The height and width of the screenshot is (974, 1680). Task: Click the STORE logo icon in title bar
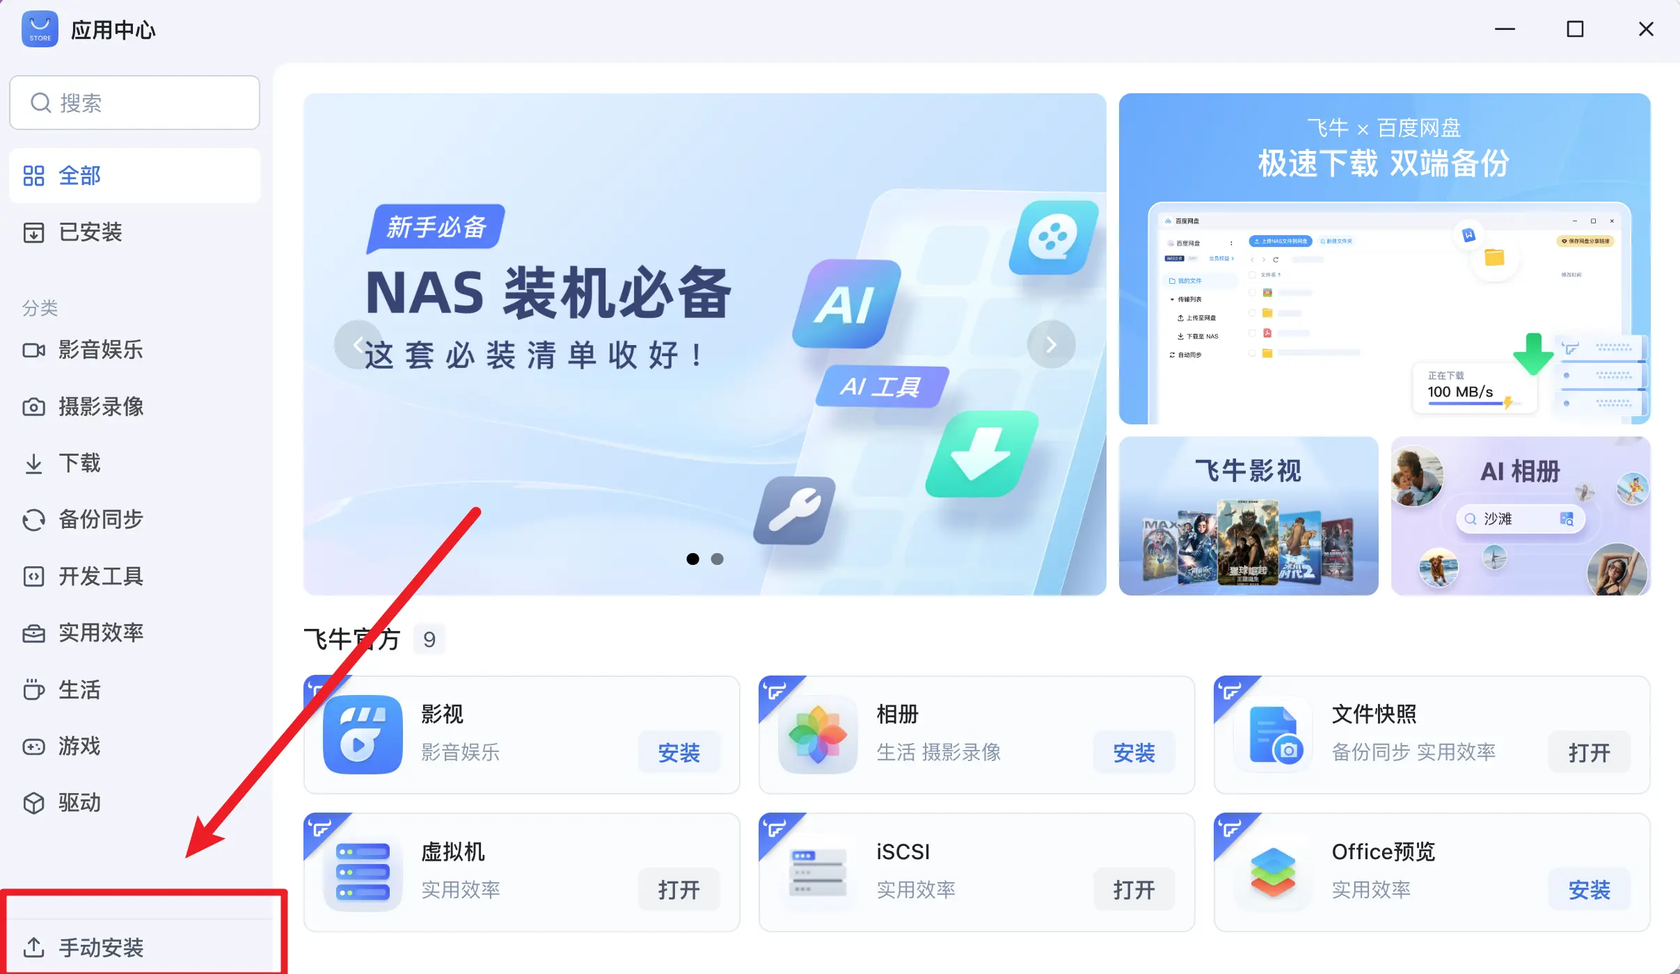40,29
